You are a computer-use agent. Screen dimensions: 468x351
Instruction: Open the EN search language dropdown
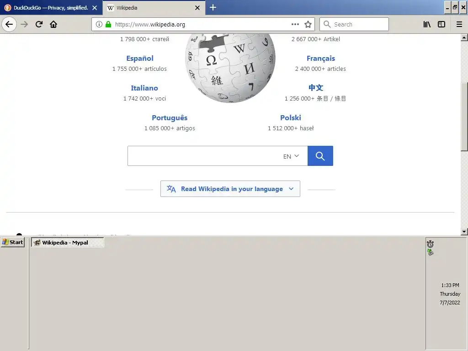[291, 156]
